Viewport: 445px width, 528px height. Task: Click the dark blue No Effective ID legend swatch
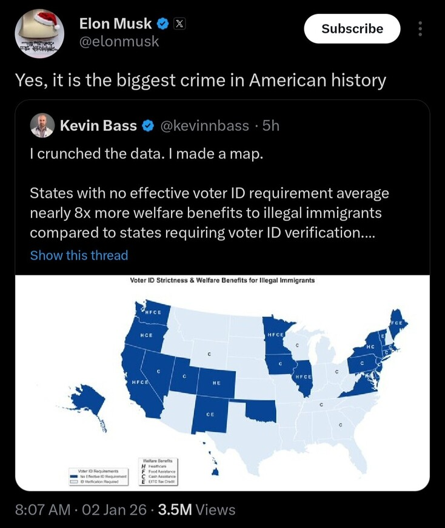pyautogui.click(x=74, y=477)
